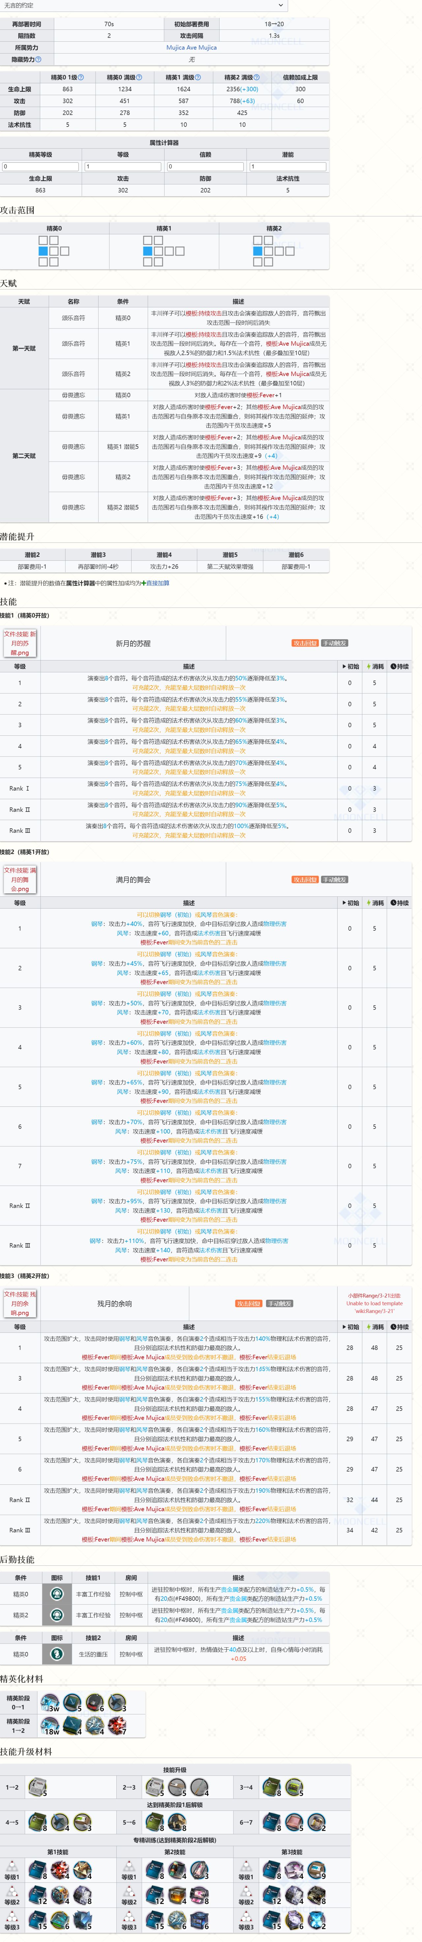Open the 文件:技能_残月的余响.png file link

(x=19, y=1303)
